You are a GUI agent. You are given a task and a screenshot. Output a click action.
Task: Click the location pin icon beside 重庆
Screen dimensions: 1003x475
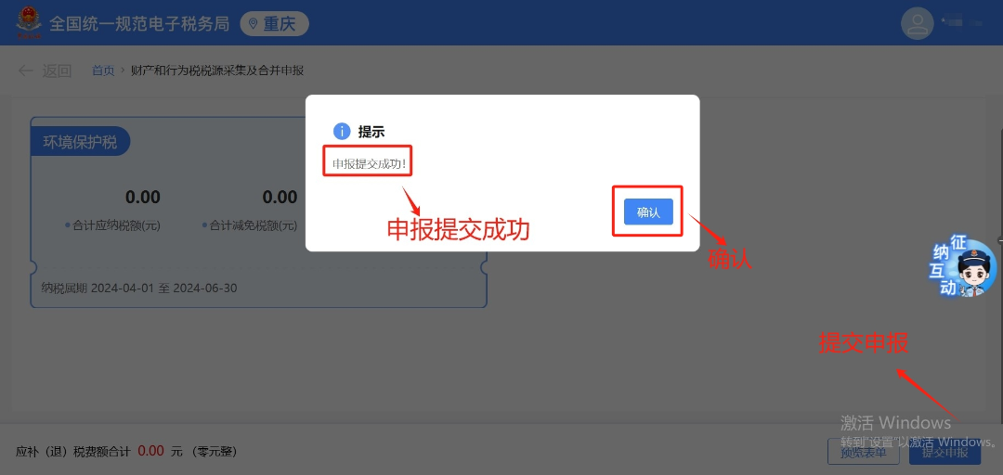coord(254,24)
